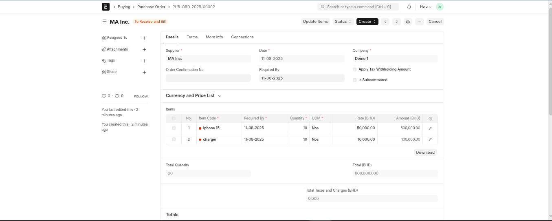The height and width of the screenshot is (221, 552).
Task: Click the search command bar
Action: tap(358, 7)
